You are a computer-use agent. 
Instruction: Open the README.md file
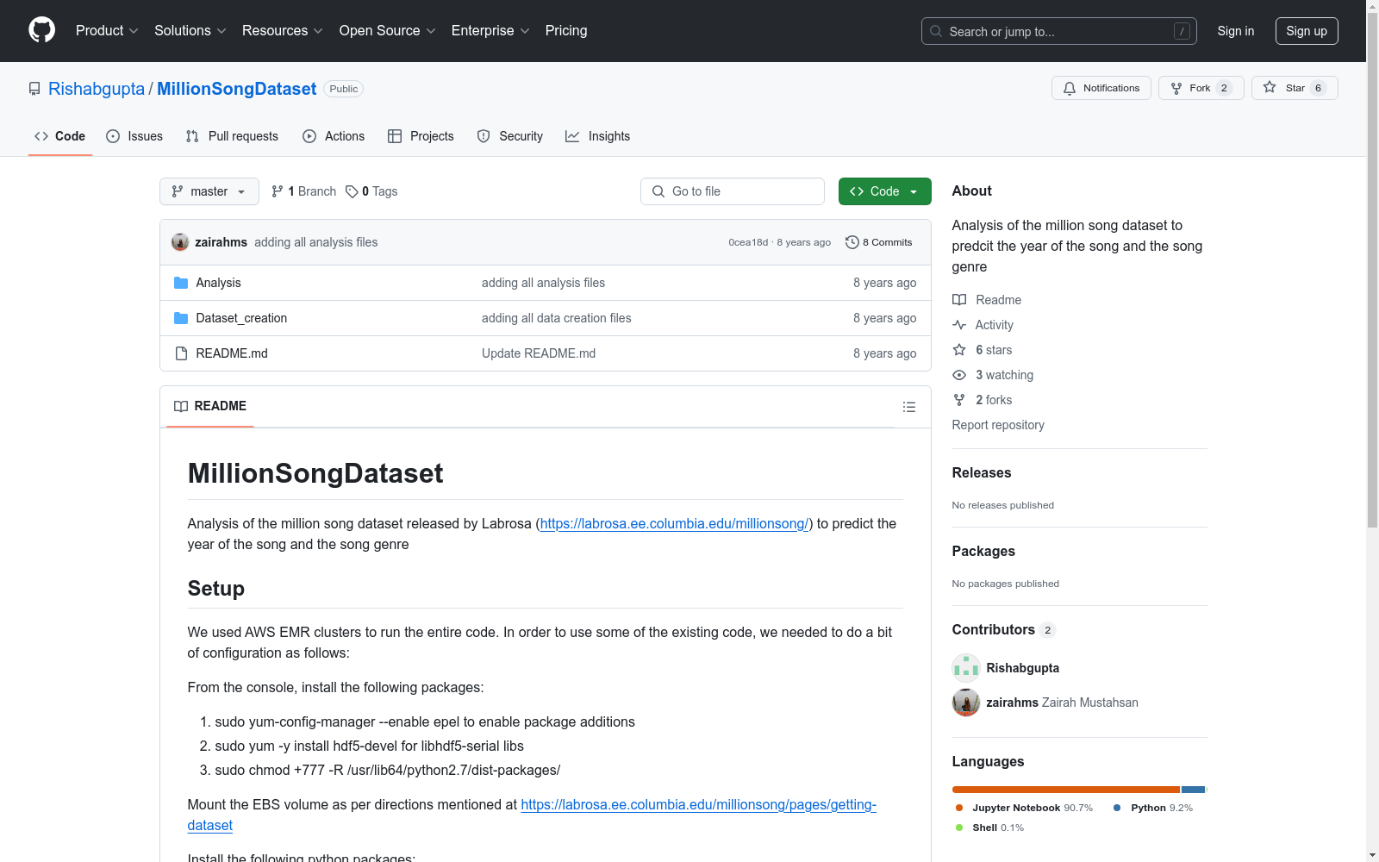point(232,353)
